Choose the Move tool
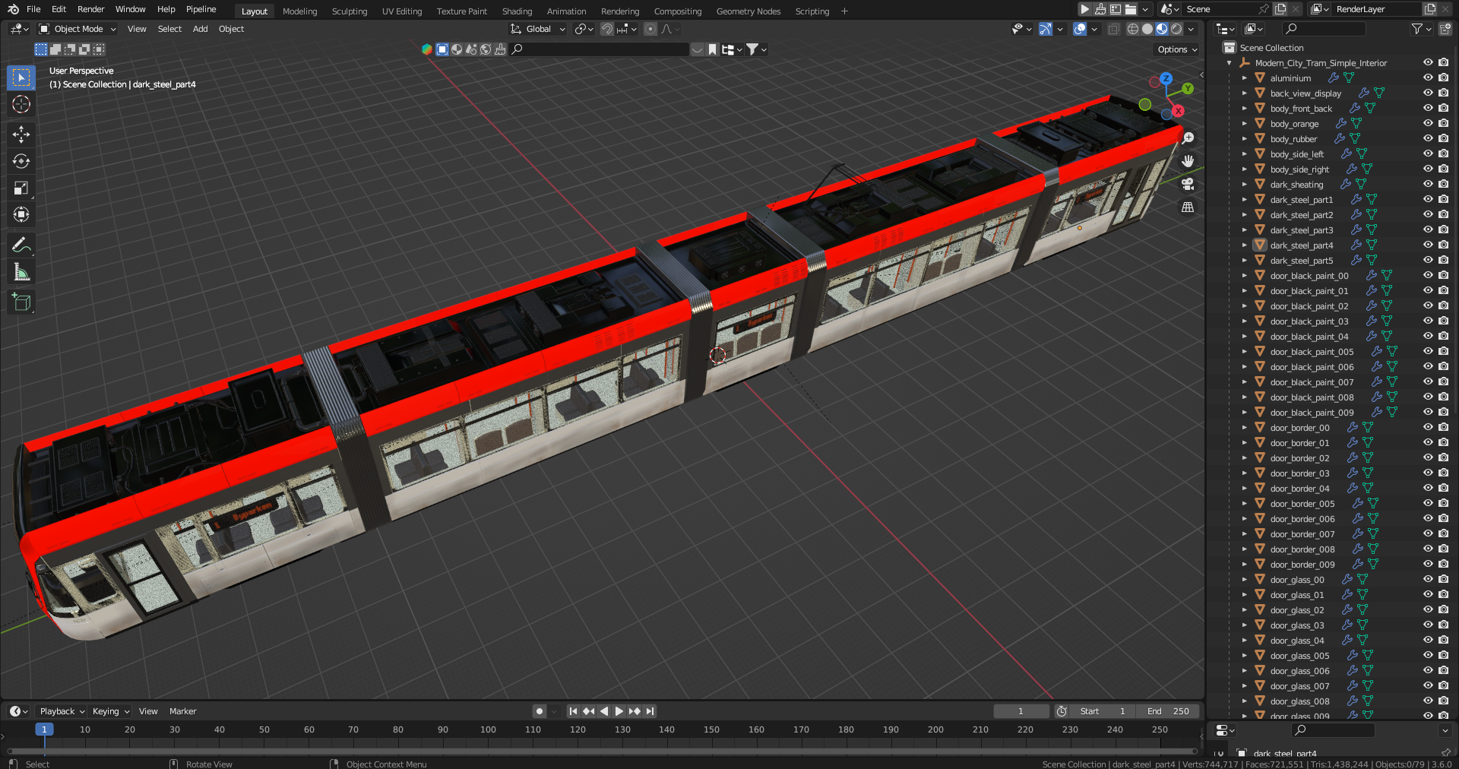This screenshot has height=769, width=1459. point(21,134)
